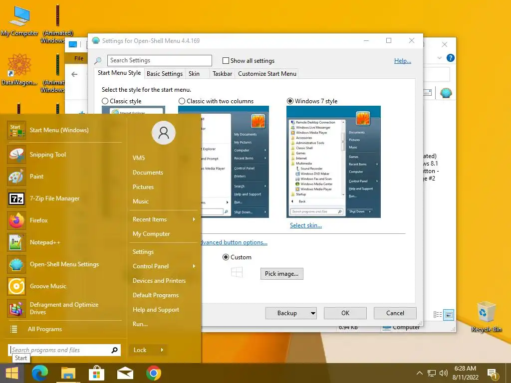The height and width of the screenshot is (383, 511).
Task: Select the Start Menu Style tab
Action: click(119, 73)
